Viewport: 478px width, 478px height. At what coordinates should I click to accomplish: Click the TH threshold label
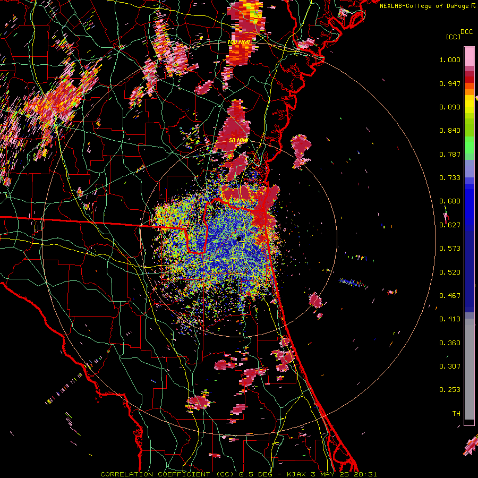click(456, 414)
